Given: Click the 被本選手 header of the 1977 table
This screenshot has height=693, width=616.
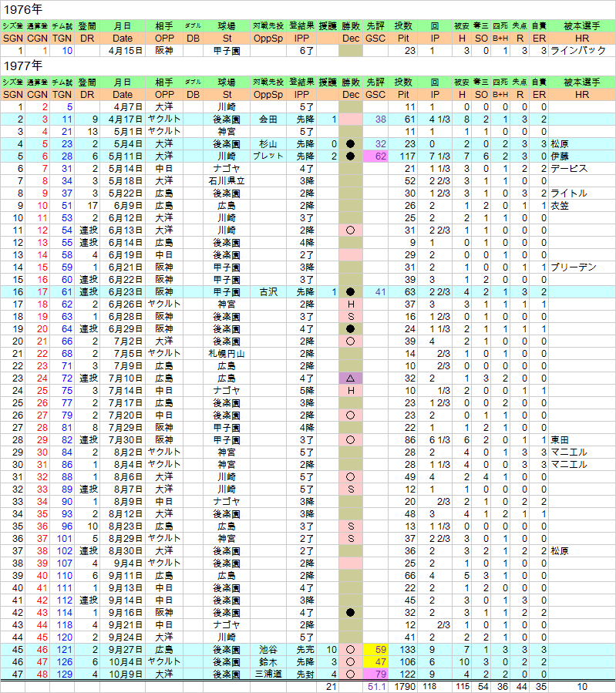Looking at the screenshot, I should tap(582, 82).
